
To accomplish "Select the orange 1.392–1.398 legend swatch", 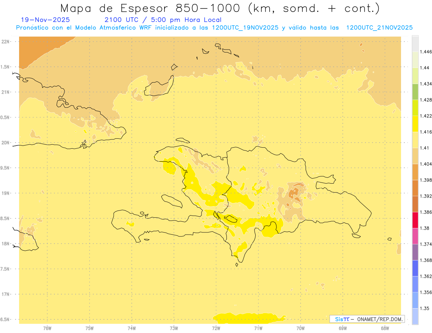I will tap(415, 188).
